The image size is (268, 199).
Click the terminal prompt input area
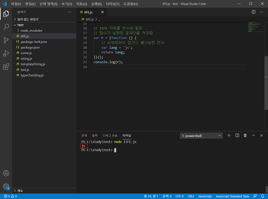pyautogui.click(x=115, y=150)
